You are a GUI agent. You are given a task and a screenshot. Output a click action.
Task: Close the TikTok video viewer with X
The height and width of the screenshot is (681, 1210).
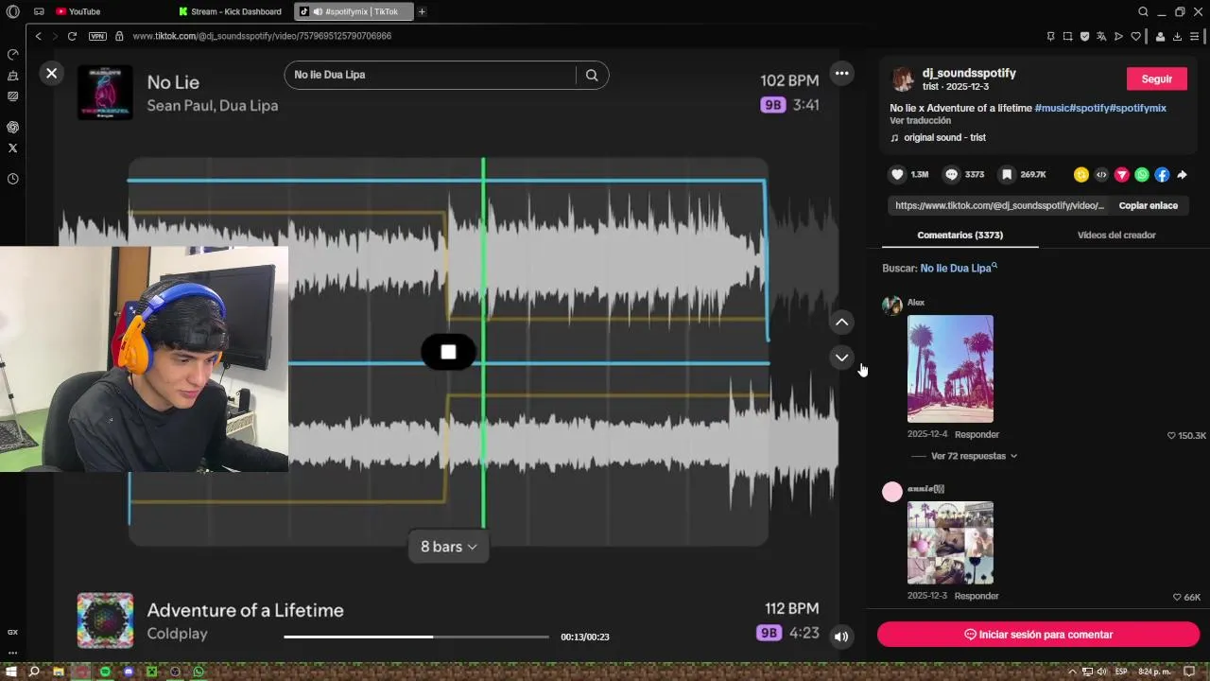click(x=52, y=73)
